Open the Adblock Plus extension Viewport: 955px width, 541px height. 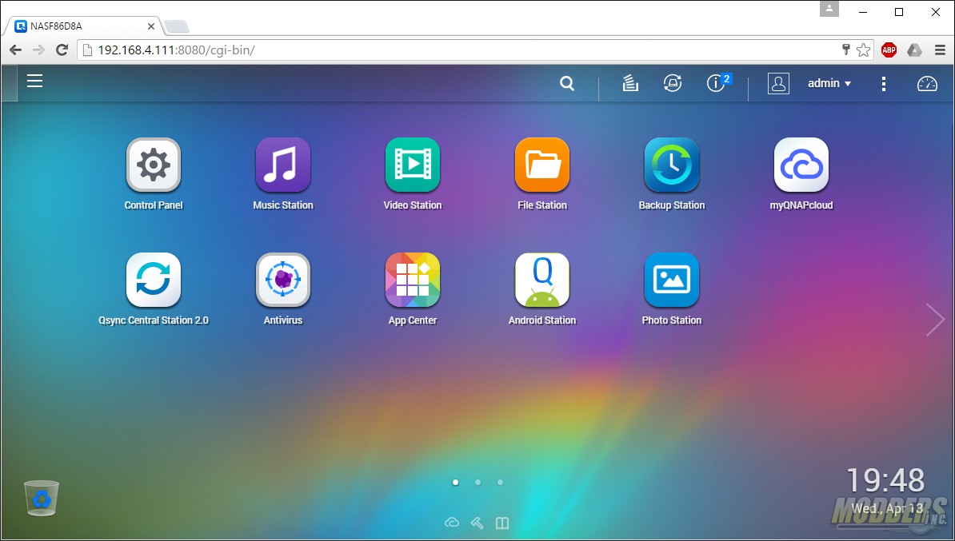pyautogui.click(x=889, y=50)
